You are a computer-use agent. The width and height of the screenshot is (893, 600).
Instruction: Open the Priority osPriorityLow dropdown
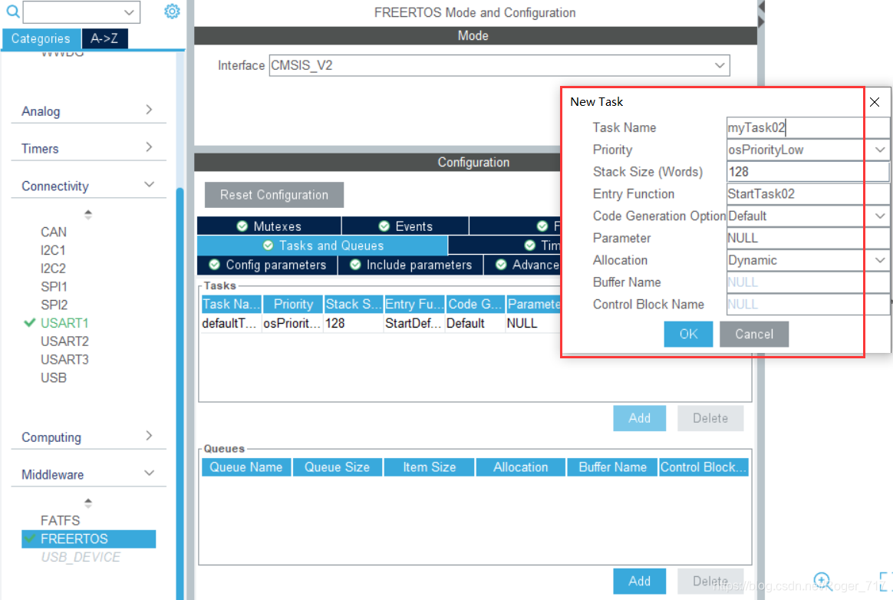(879, 150)
